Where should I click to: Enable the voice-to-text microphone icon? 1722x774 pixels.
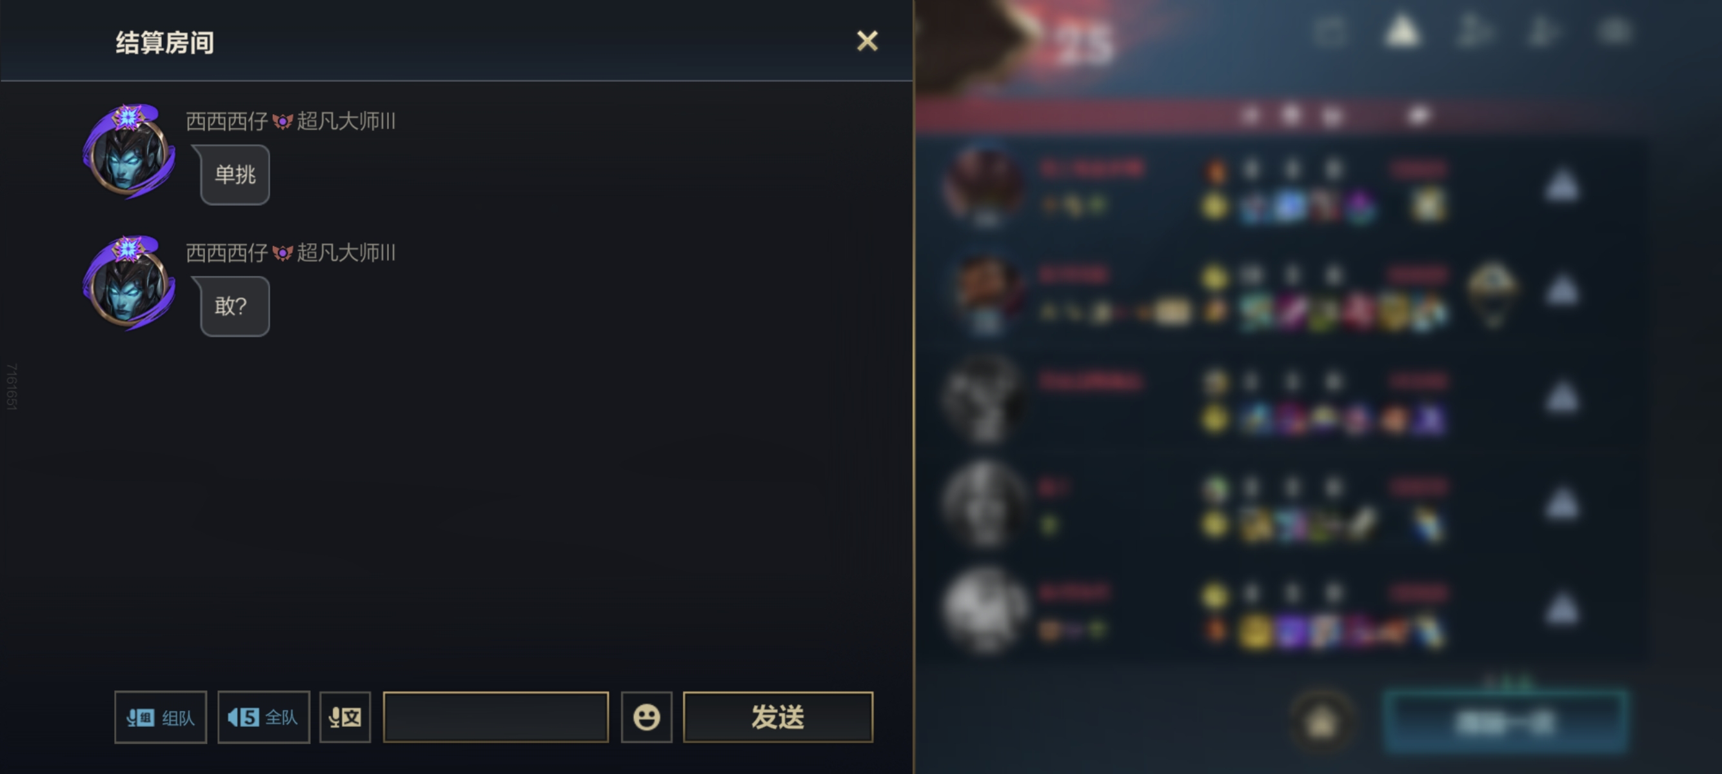coord(345,717)
